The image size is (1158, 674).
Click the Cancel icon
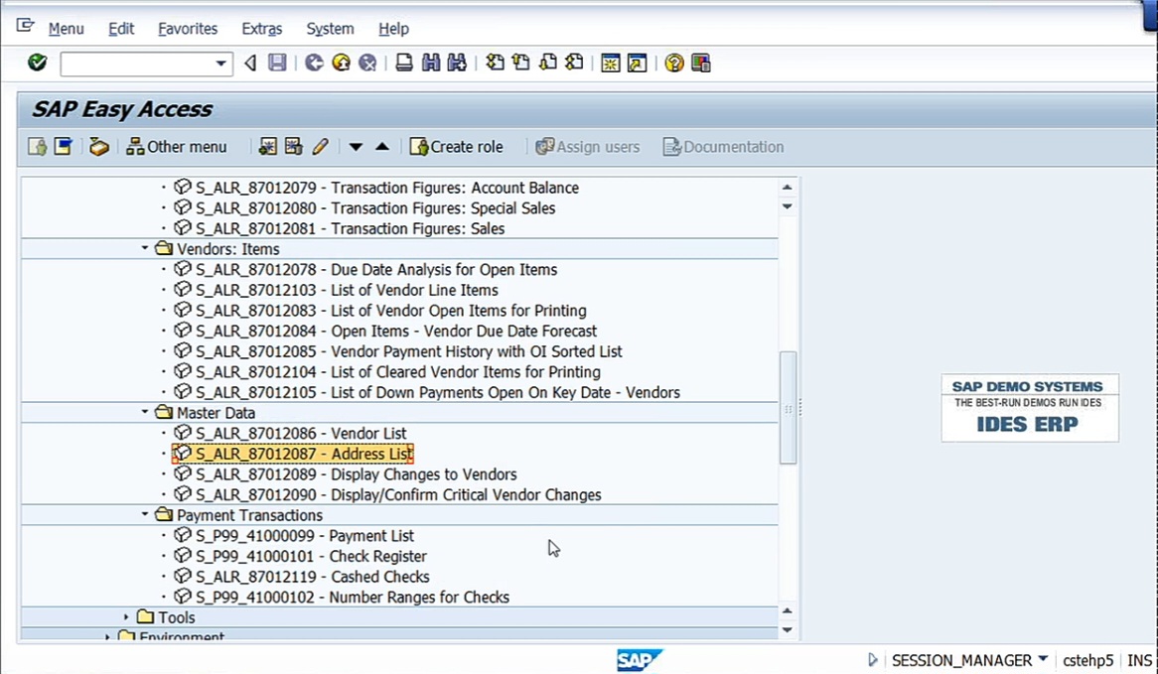(367, 63)
